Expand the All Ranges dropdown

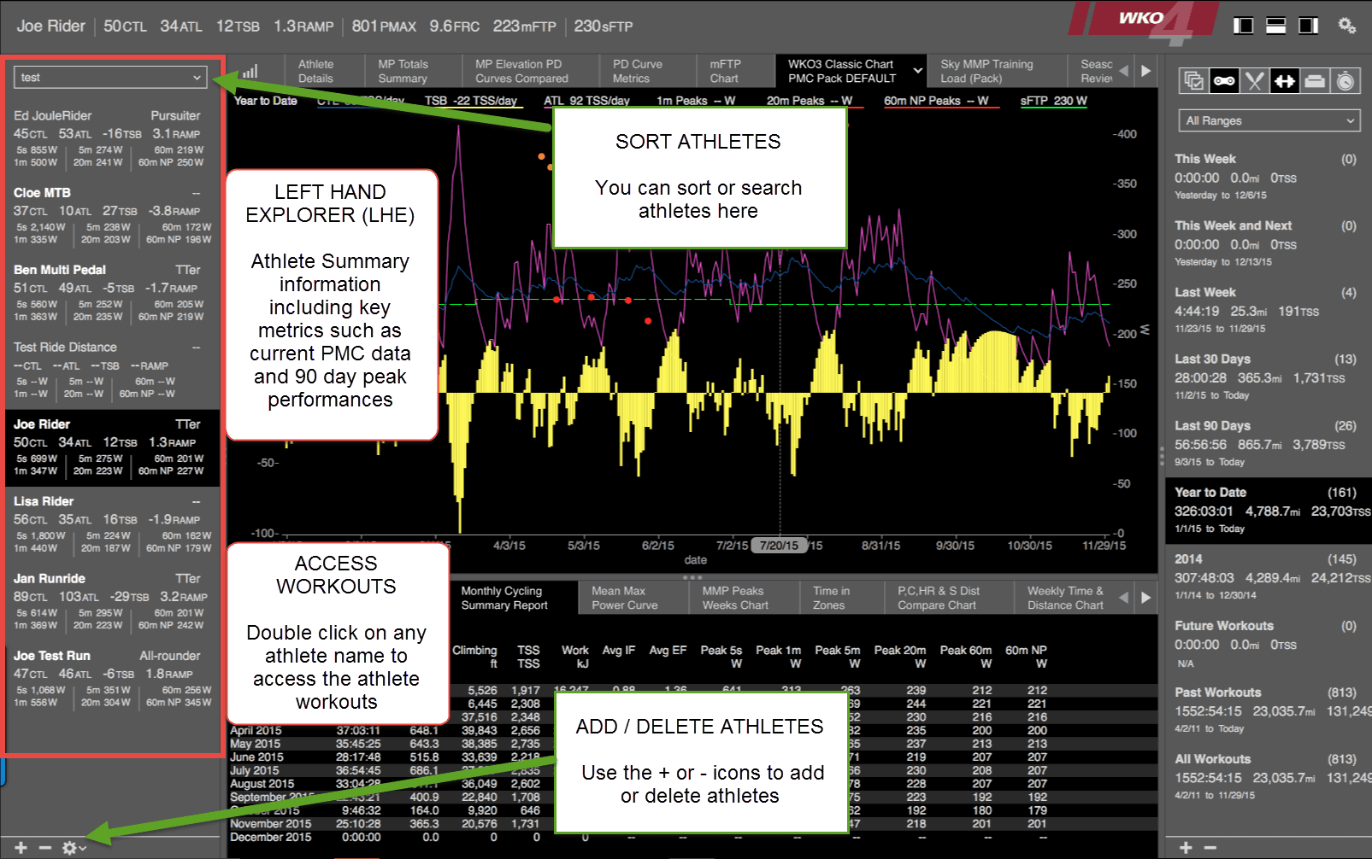[1269, 120]
